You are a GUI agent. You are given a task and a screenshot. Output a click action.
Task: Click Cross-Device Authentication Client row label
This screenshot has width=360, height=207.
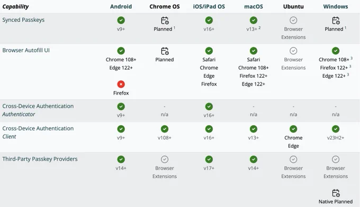coord(38,133)
